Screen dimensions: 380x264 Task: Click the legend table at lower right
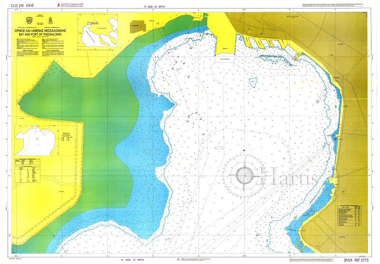350,216
